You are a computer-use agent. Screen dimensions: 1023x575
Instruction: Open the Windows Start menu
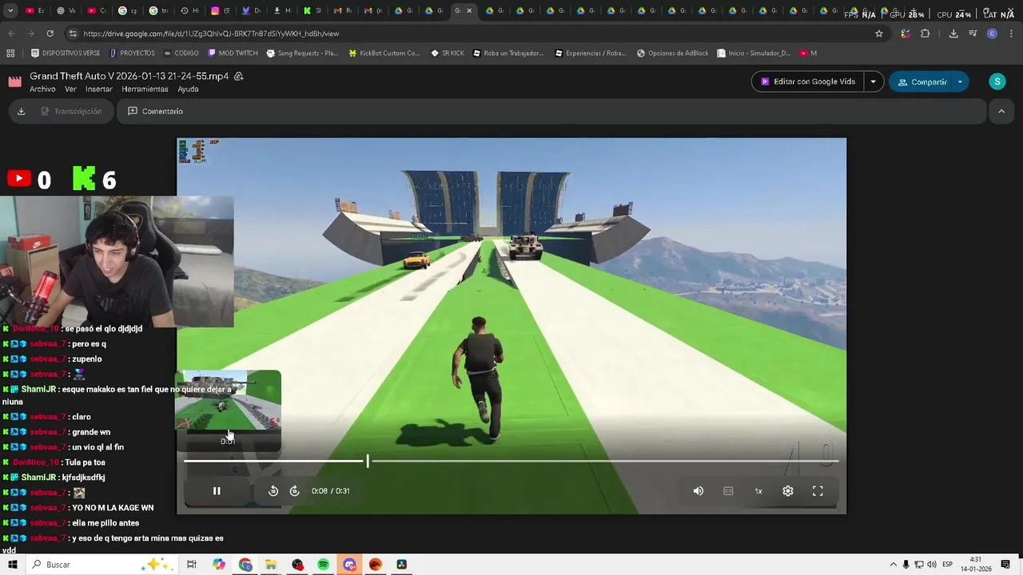(x=13, y=565)
